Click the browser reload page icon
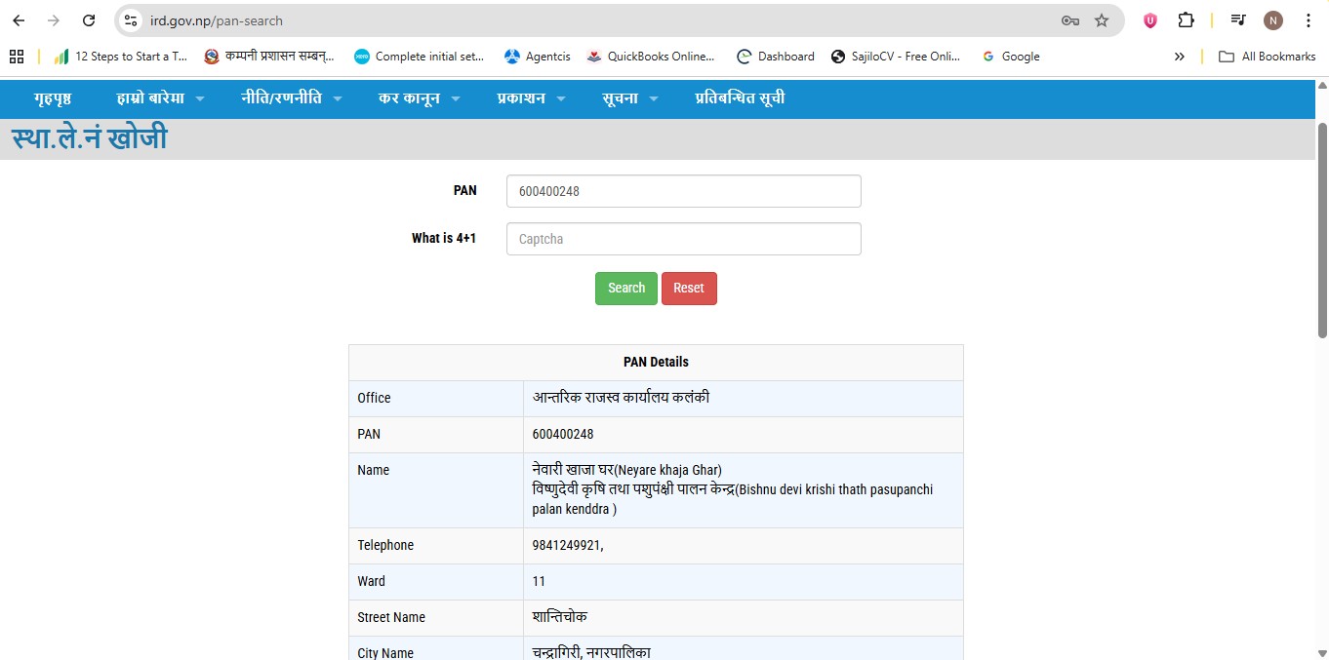This screenshot has width=1329, height=660. pyautogui.click(x=89, y=20)
